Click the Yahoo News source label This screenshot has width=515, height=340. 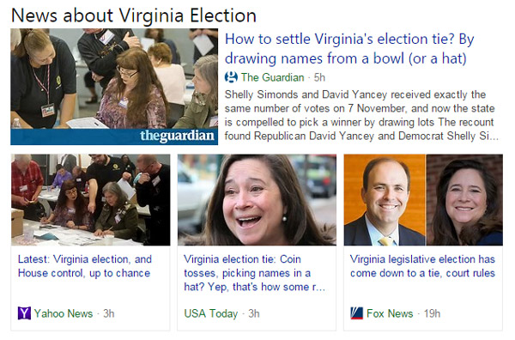[64, 313]
